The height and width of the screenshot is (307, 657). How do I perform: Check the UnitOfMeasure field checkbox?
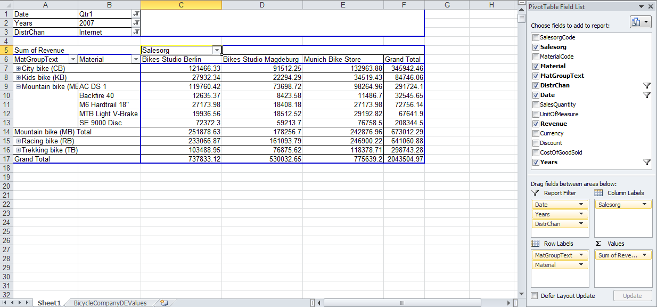pyautogui.click(x=536, y=114)
